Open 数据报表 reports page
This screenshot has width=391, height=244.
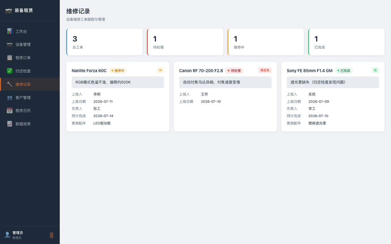(30, 124)
